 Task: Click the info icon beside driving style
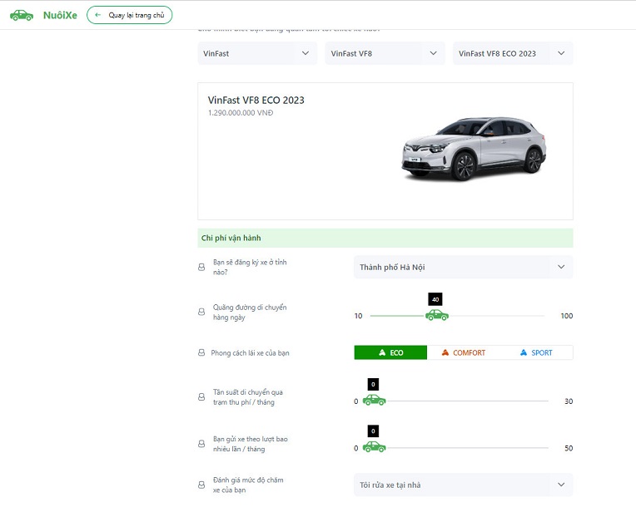pyautogui.click(x=201, y=352)
